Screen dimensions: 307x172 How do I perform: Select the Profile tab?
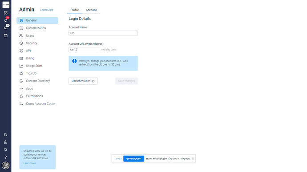coord(75,10)
